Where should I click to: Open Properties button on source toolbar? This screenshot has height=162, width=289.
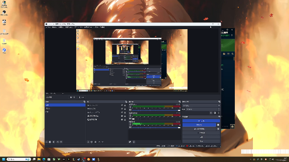73,97
